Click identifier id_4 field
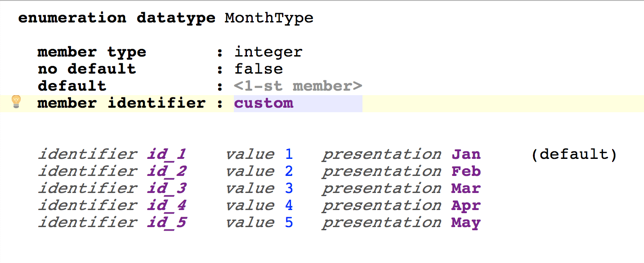This screenshot has width=644, height=263. coord(166,206)
